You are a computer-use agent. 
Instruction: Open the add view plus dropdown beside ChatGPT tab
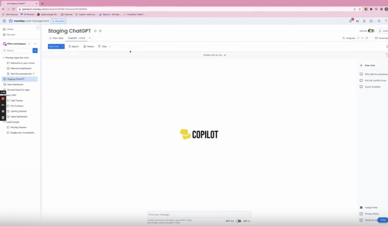point(90,38)
